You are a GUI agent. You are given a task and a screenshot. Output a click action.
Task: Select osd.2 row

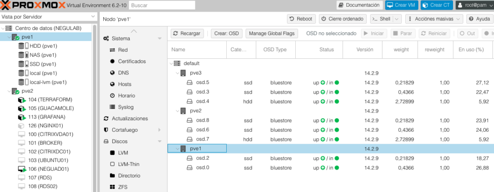pyautogui.click(x=330, y=158)
